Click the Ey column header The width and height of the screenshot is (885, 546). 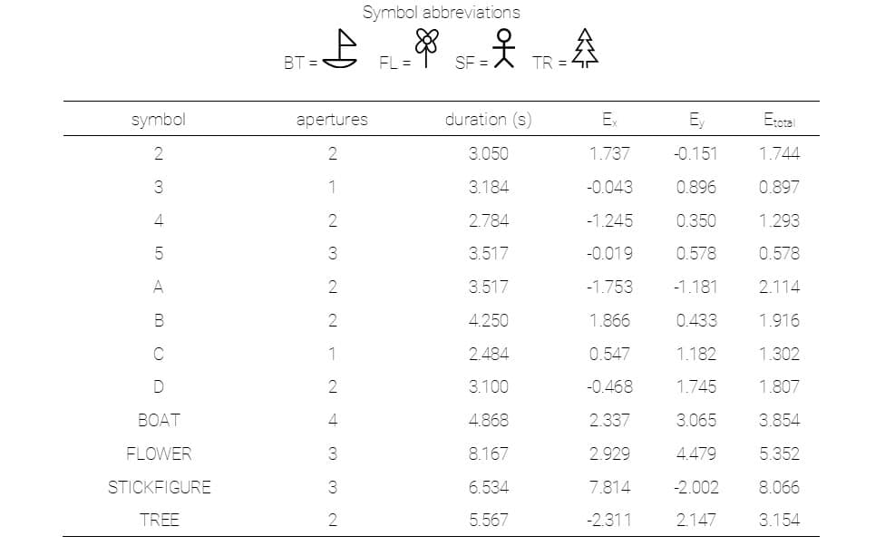tap(695, 119)
